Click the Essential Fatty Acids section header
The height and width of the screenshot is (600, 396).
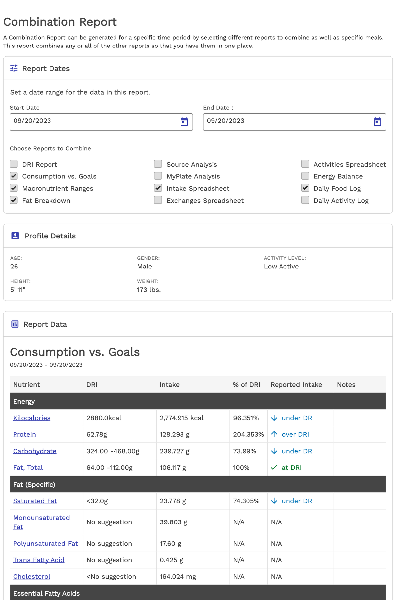click(x=198, y=593)
